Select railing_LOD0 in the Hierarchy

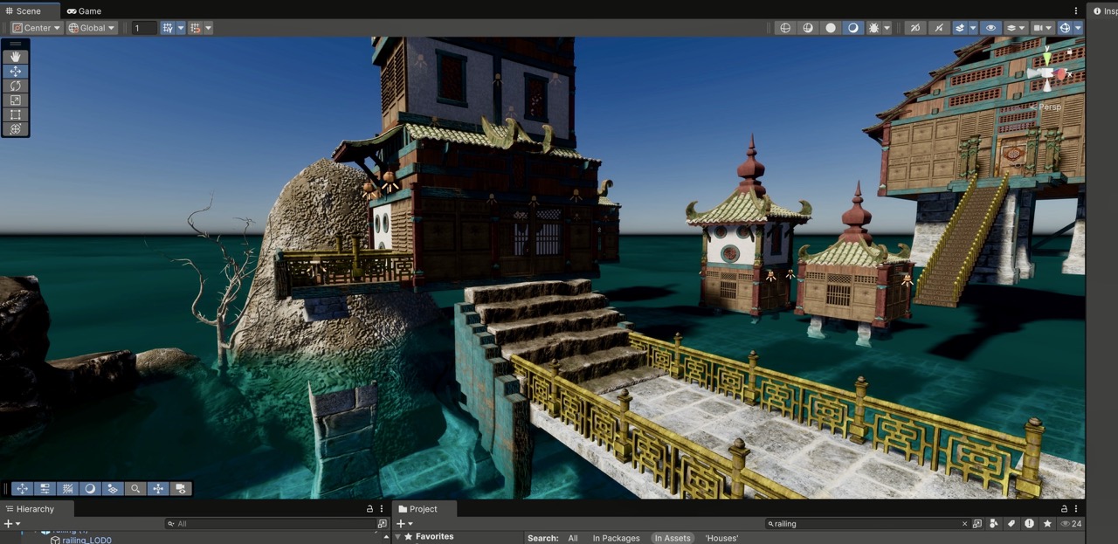[x=86, y=540]
